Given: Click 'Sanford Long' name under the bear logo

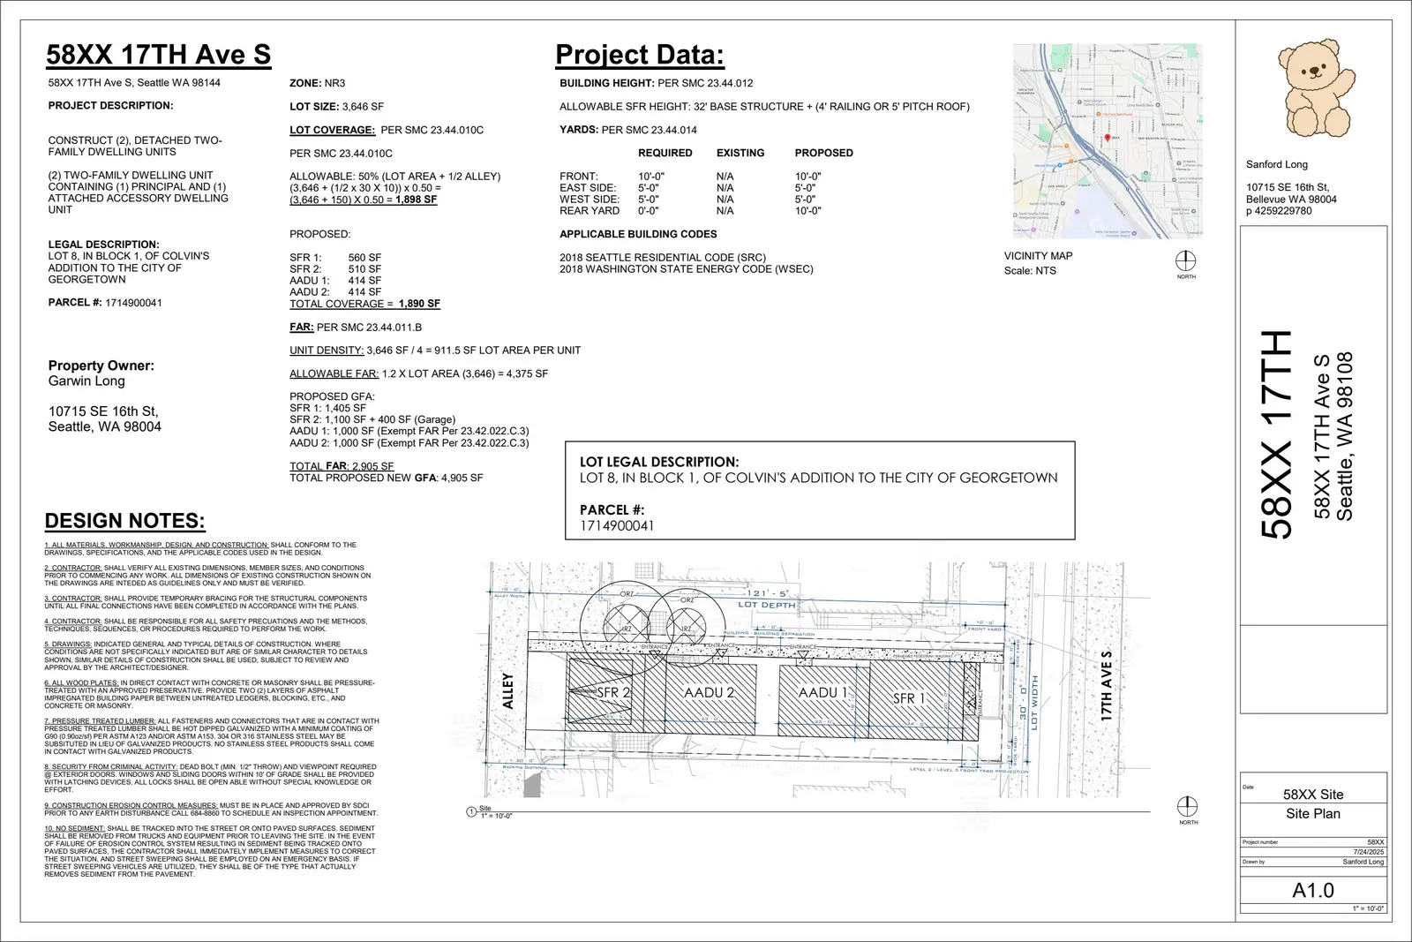Looking at the screenshot, I should (1277, 164).
